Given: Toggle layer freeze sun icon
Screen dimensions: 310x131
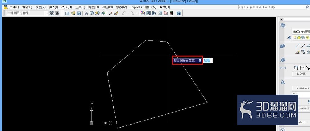Looking at the screenshot, I should [x=299, y=37].
